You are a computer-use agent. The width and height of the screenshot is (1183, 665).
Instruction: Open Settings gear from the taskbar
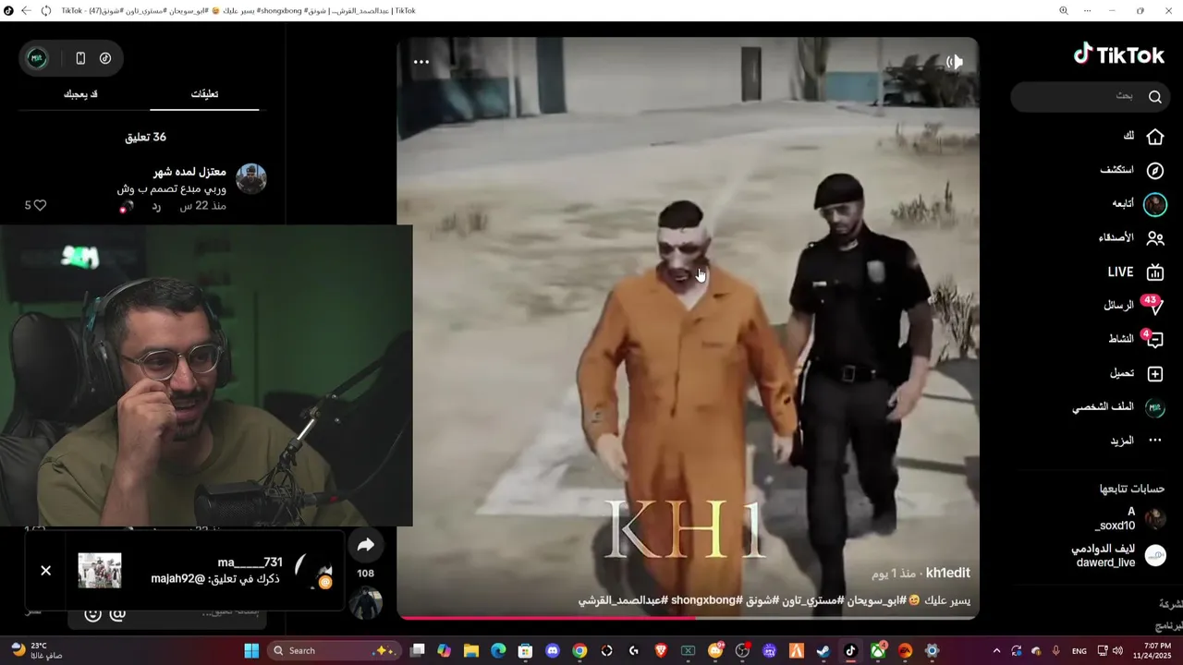pyautogui.click(x=932, y=651)
